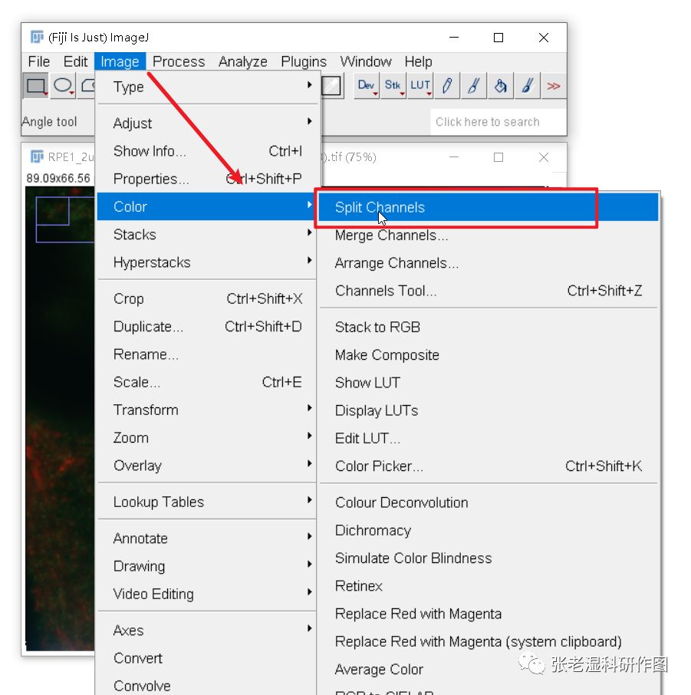This screenshot has width=691, height=695.
Task: Open the Help menu
Action: [418, 61]
